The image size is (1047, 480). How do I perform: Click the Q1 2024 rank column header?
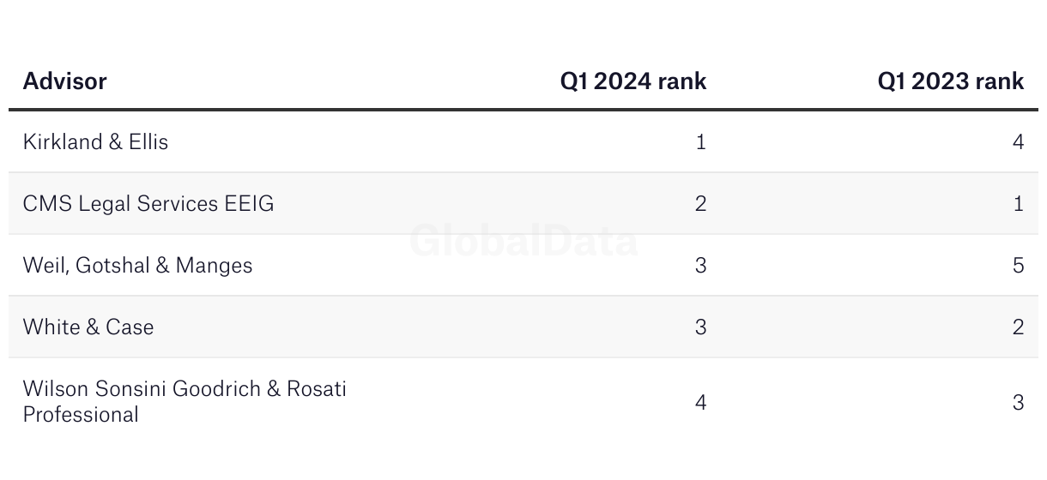pyautogui.click(x=633, y=81)
